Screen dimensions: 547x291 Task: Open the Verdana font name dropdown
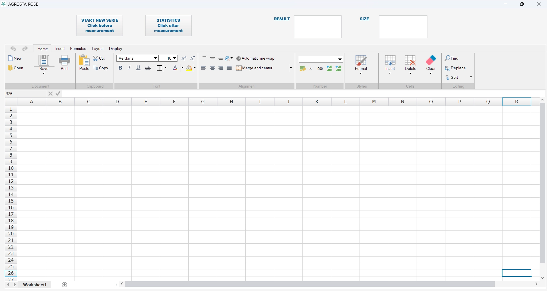click(x=156, y=58)
